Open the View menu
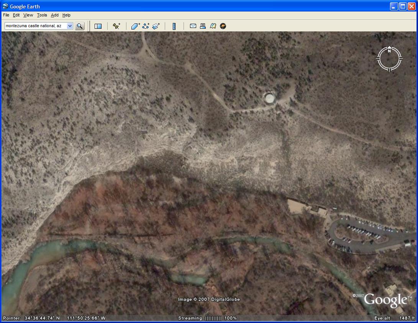The image size is (418, 323). click(x=28, y=15)
